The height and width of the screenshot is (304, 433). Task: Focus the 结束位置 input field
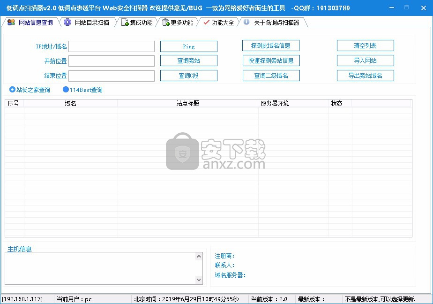pos(112,76)
